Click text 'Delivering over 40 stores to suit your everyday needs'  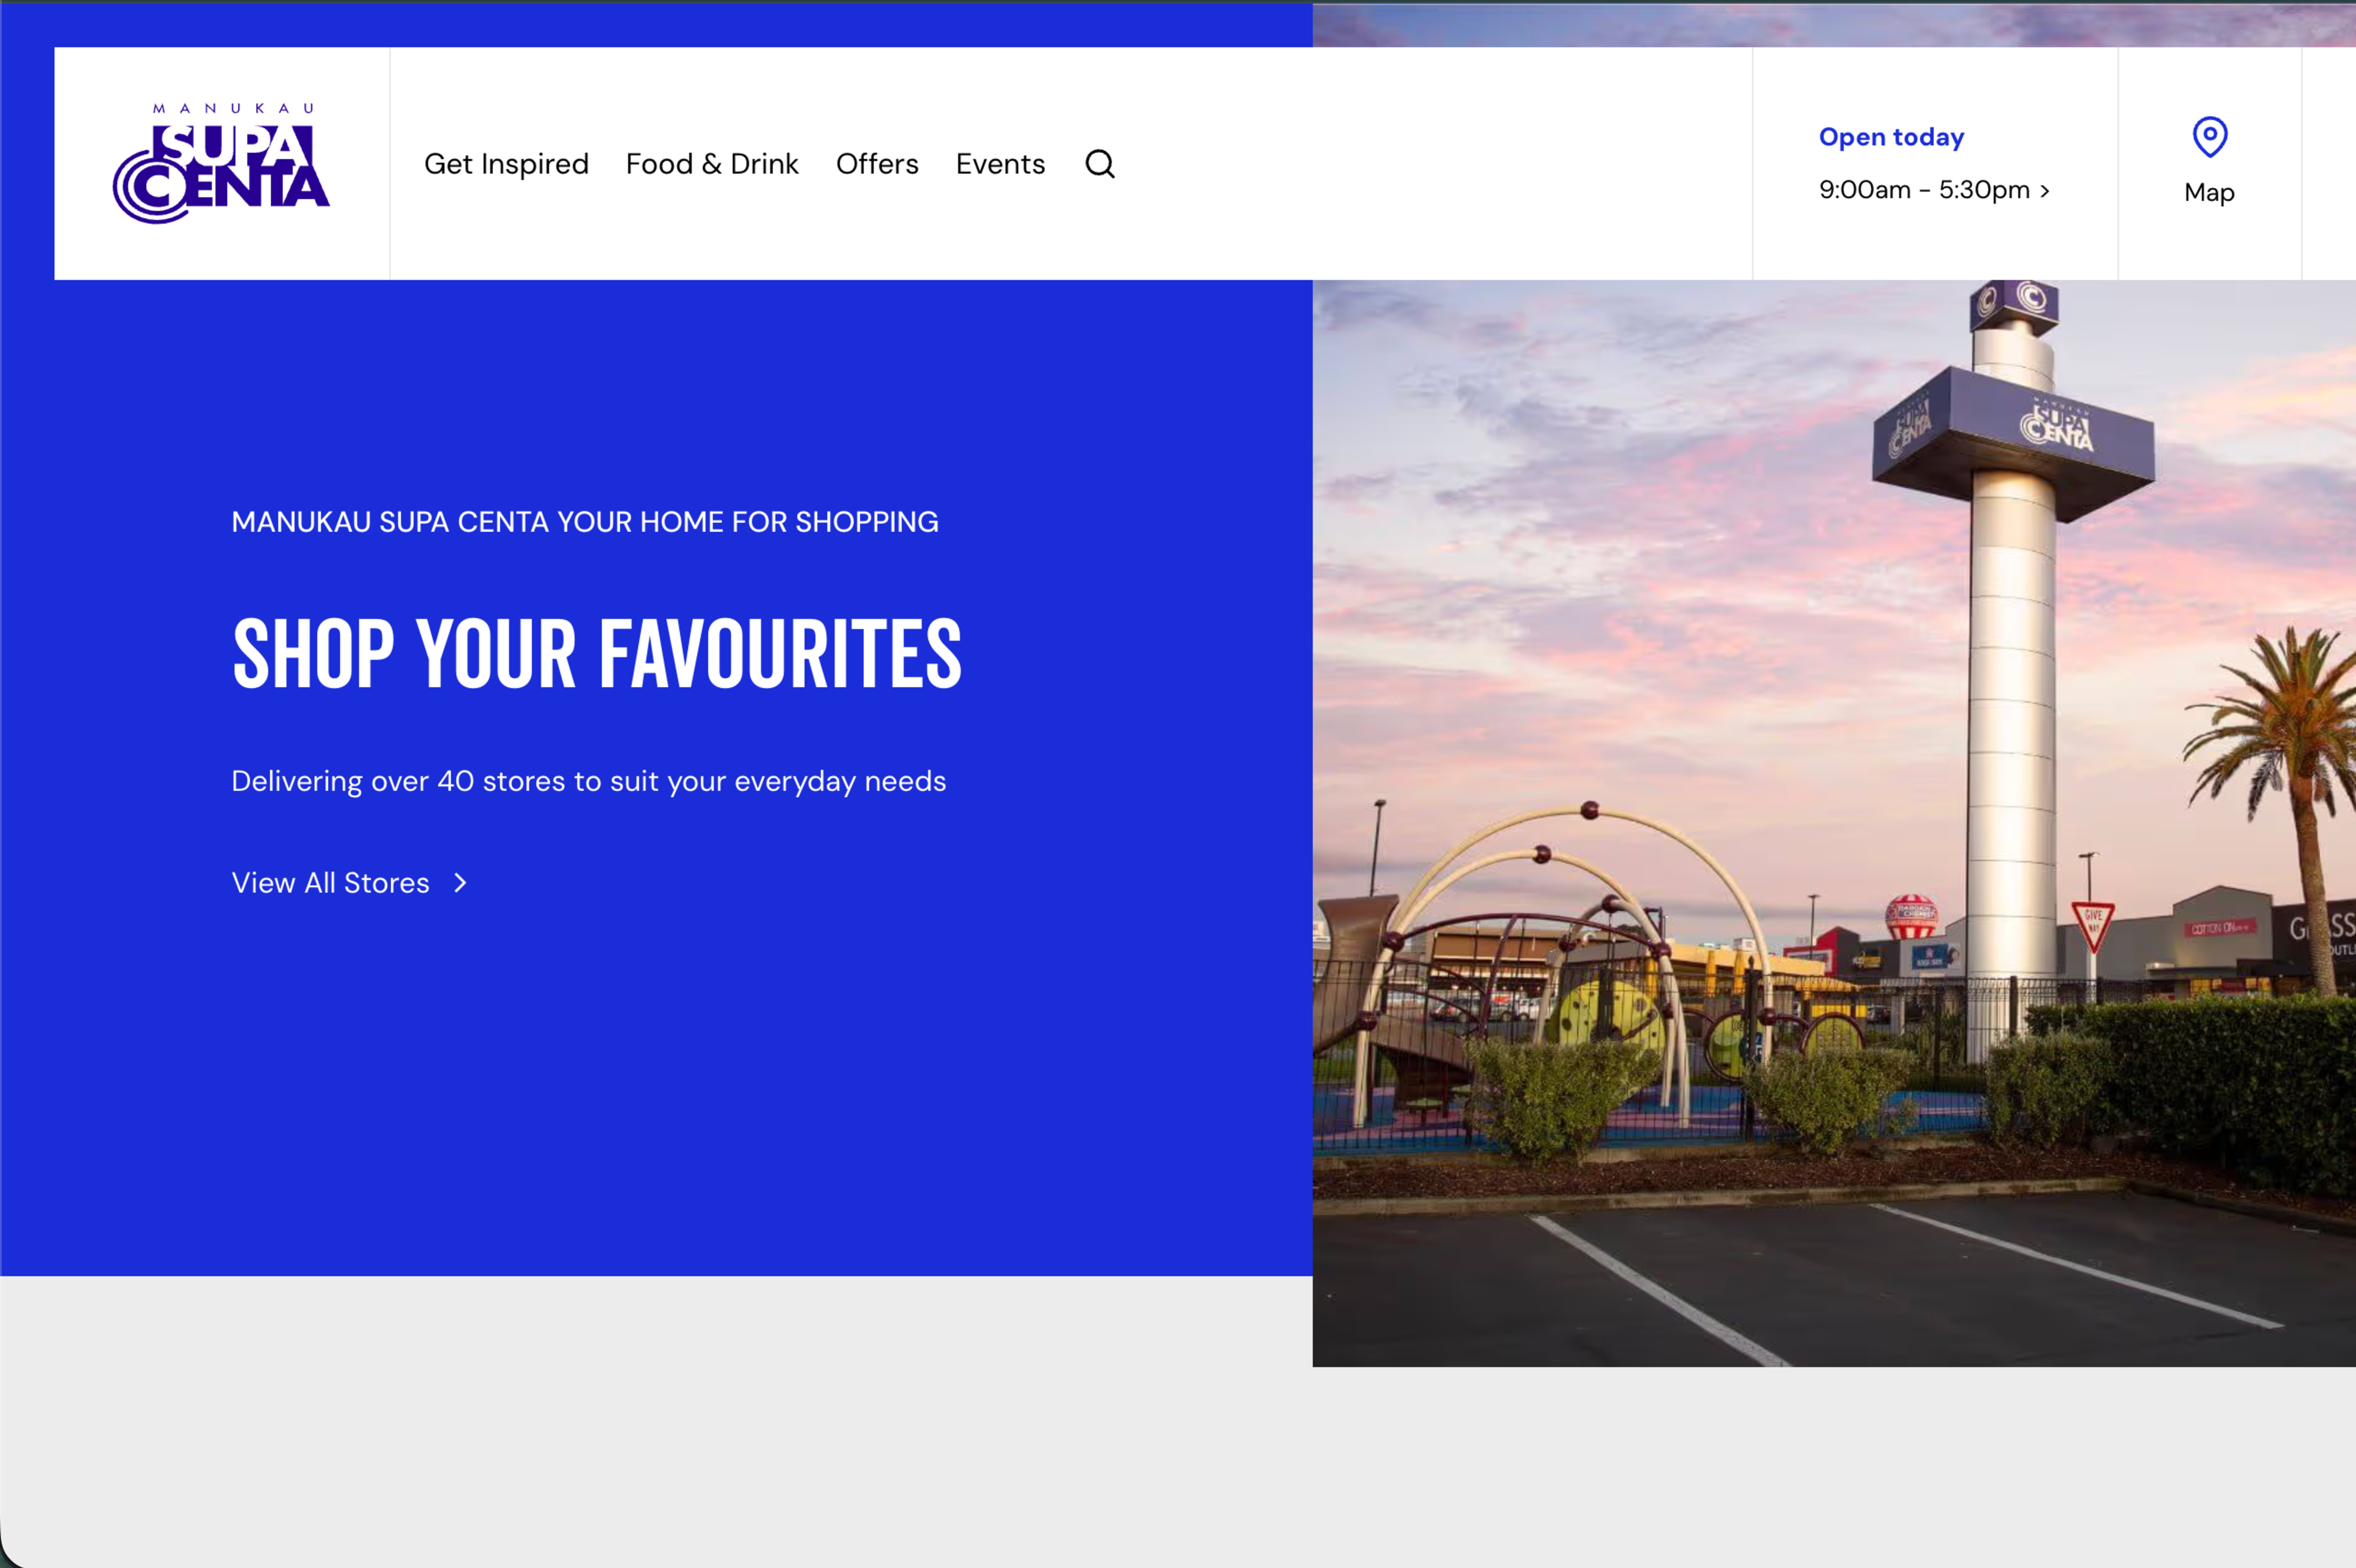click(588, 781)
